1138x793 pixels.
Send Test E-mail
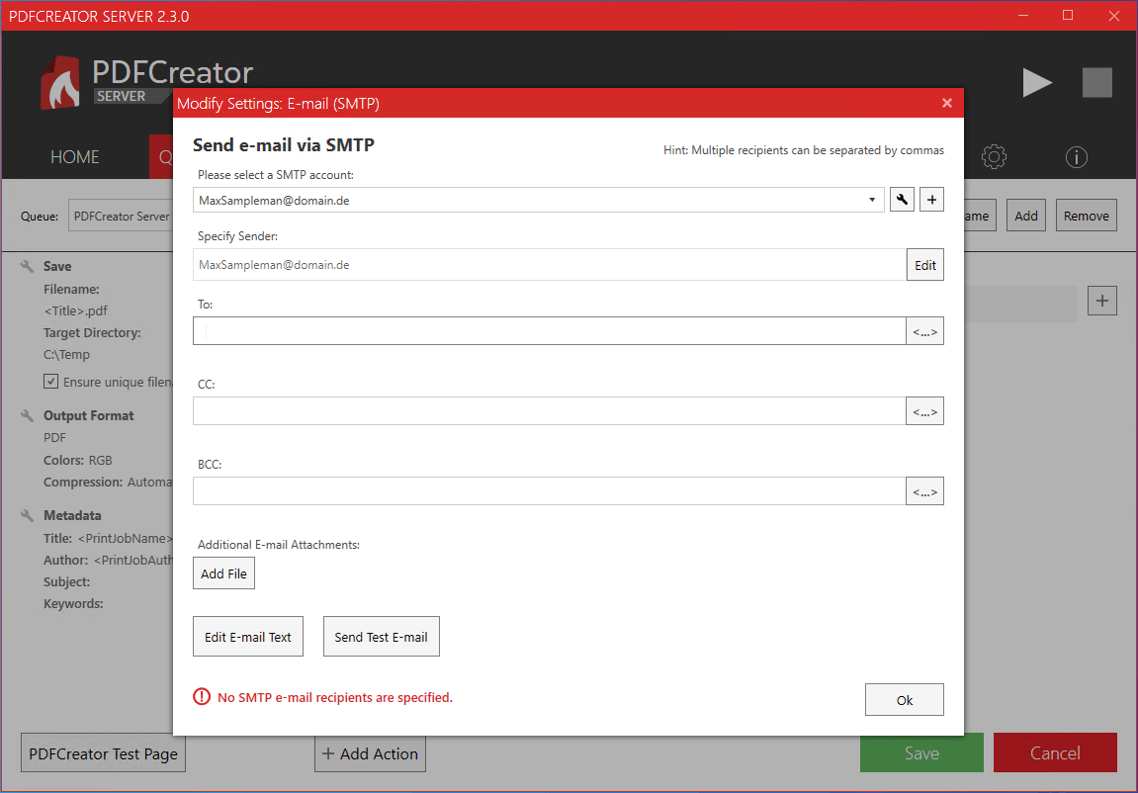381,637
